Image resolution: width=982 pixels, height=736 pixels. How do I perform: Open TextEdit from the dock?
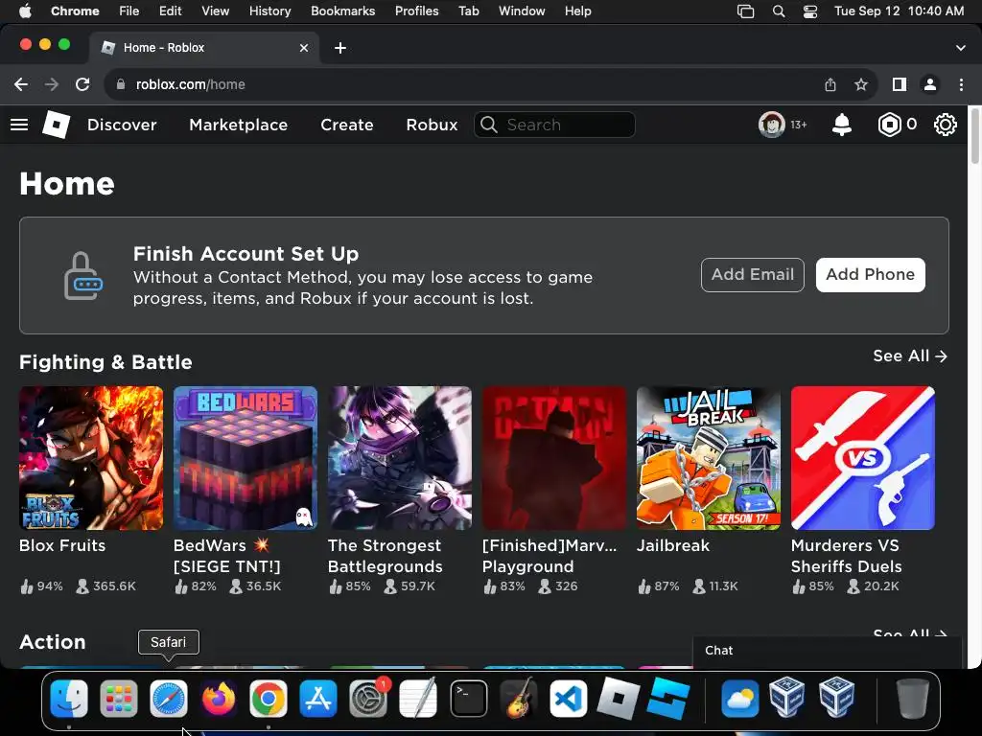418,698
